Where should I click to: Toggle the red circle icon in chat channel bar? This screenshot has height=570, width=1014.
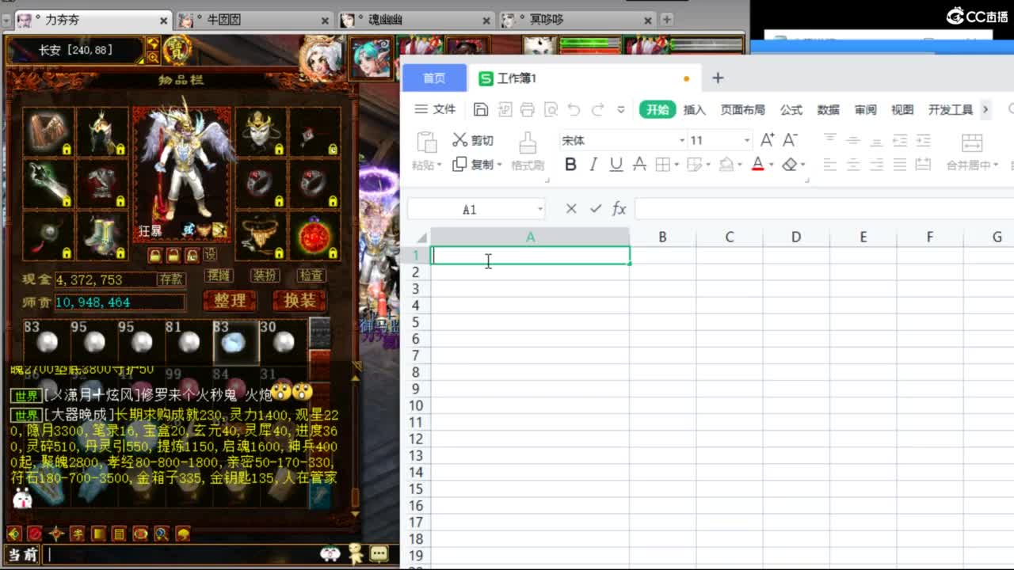pos(35,534)
